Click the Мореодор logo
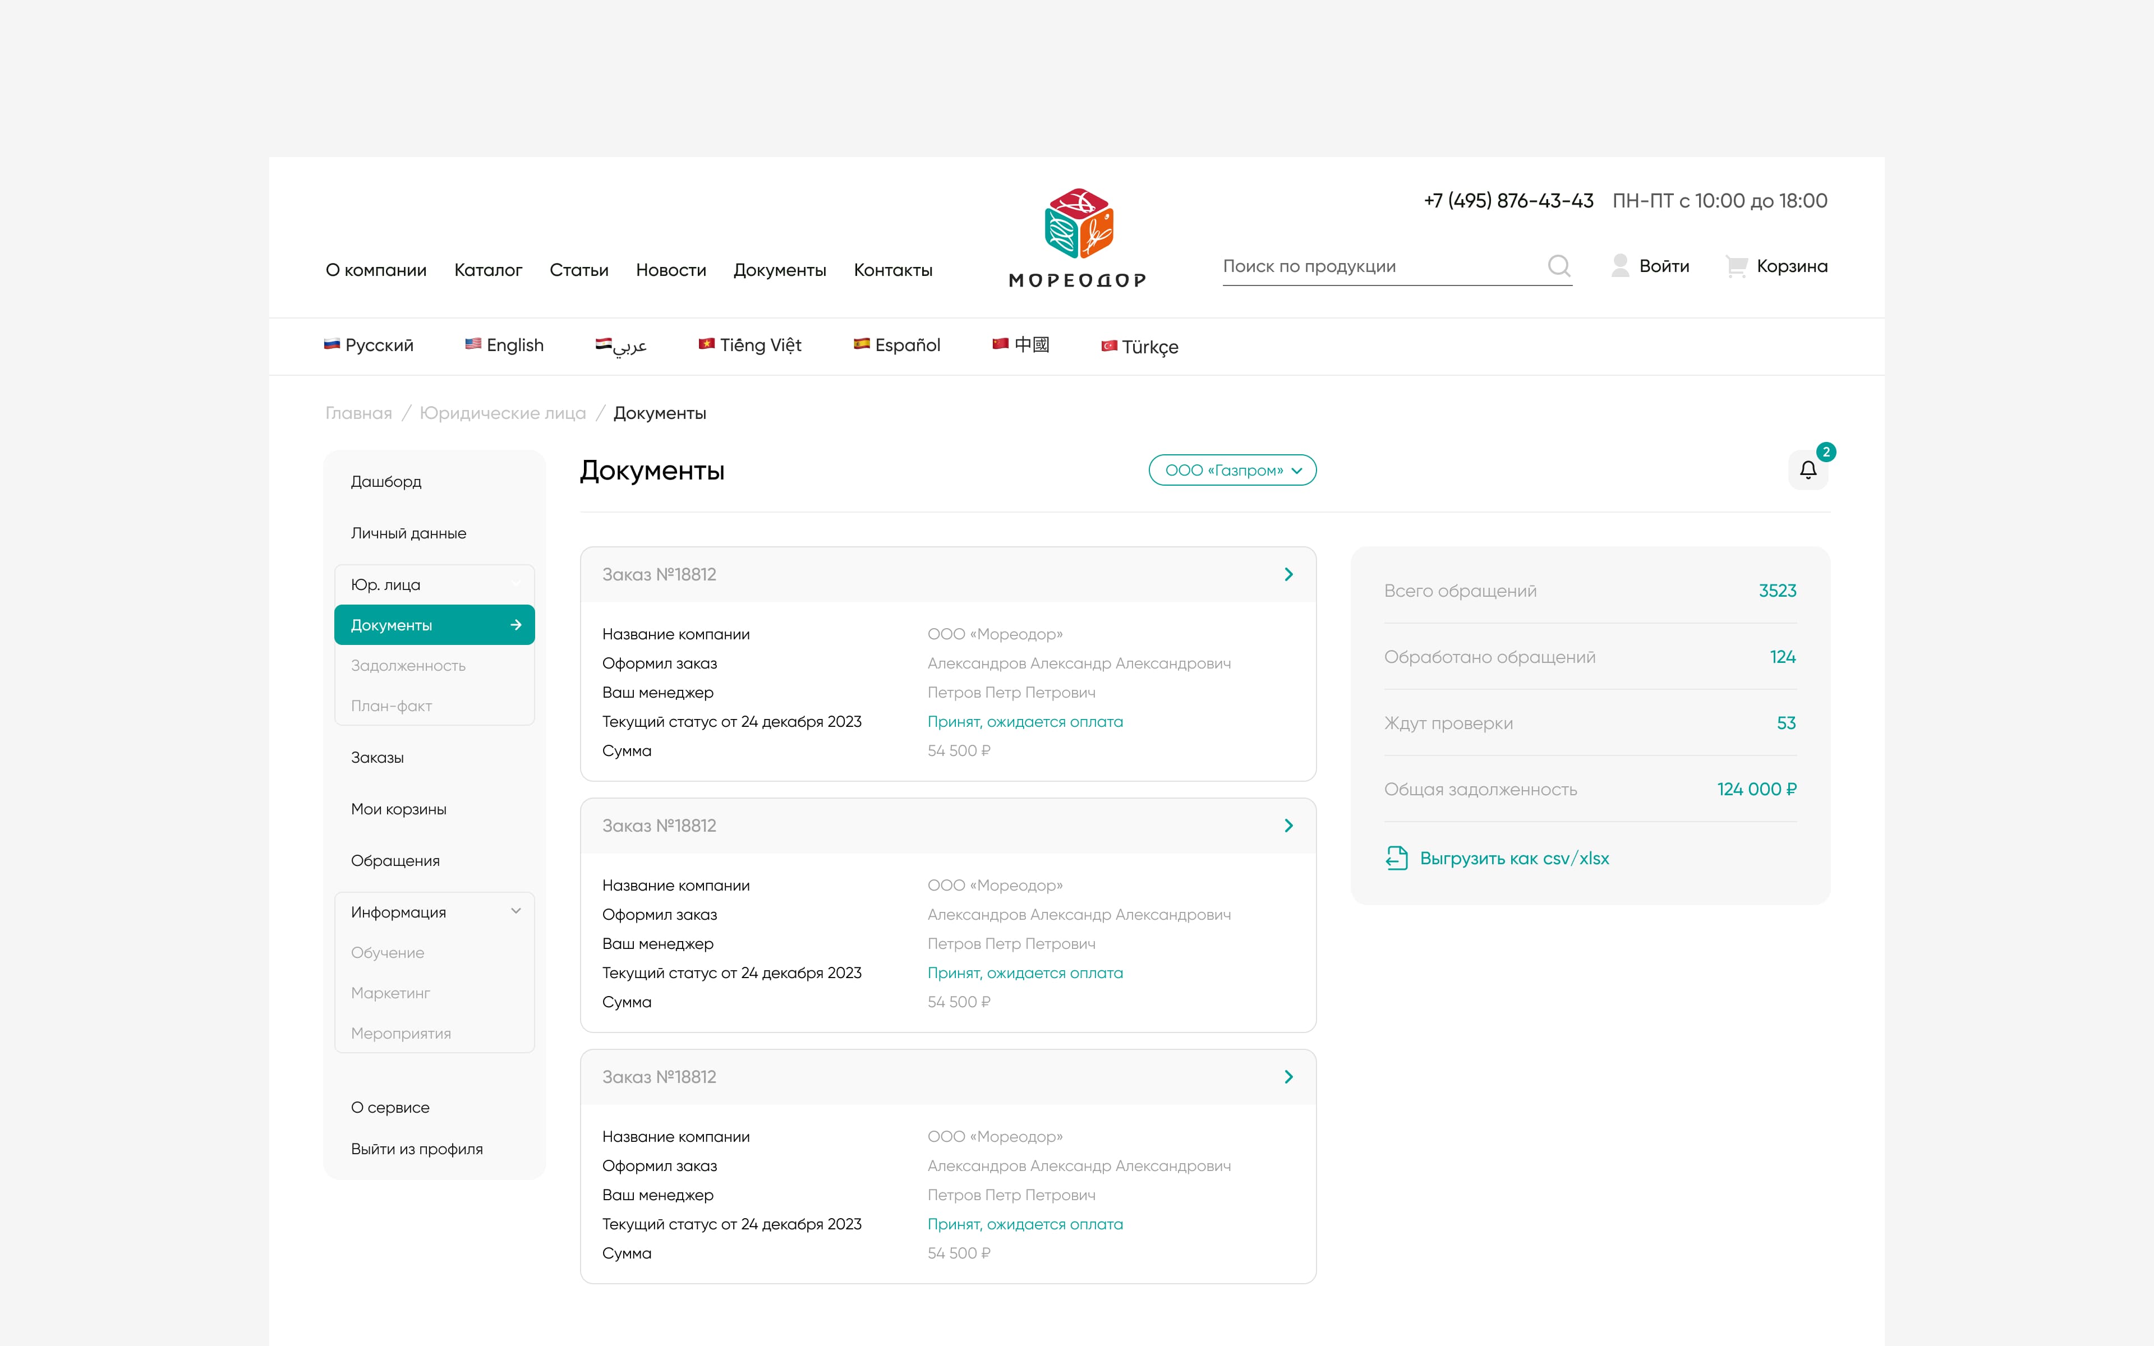Image resolution: width=2154 pixels, height=1346 pixels. (x=1077, y=238)
